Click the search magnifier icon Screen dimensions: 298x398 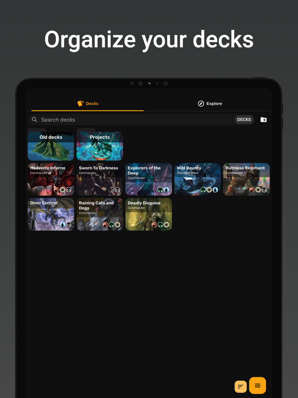35,120
